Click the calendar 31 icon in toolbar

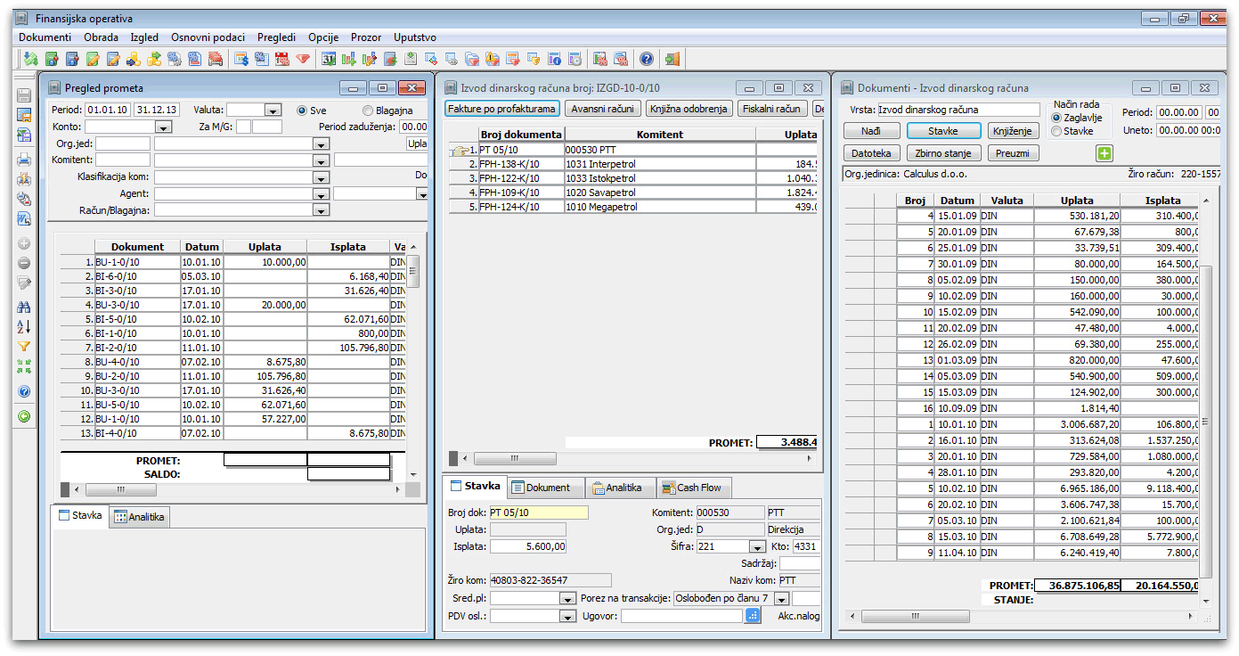328,60
